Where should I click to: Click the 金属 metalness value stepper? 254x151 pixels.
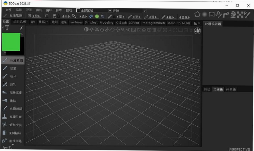click(184, 17)
